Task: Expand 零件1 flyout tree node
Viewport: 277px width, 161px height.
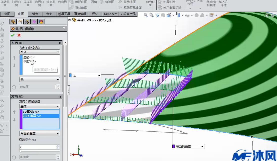Action: 70,20
